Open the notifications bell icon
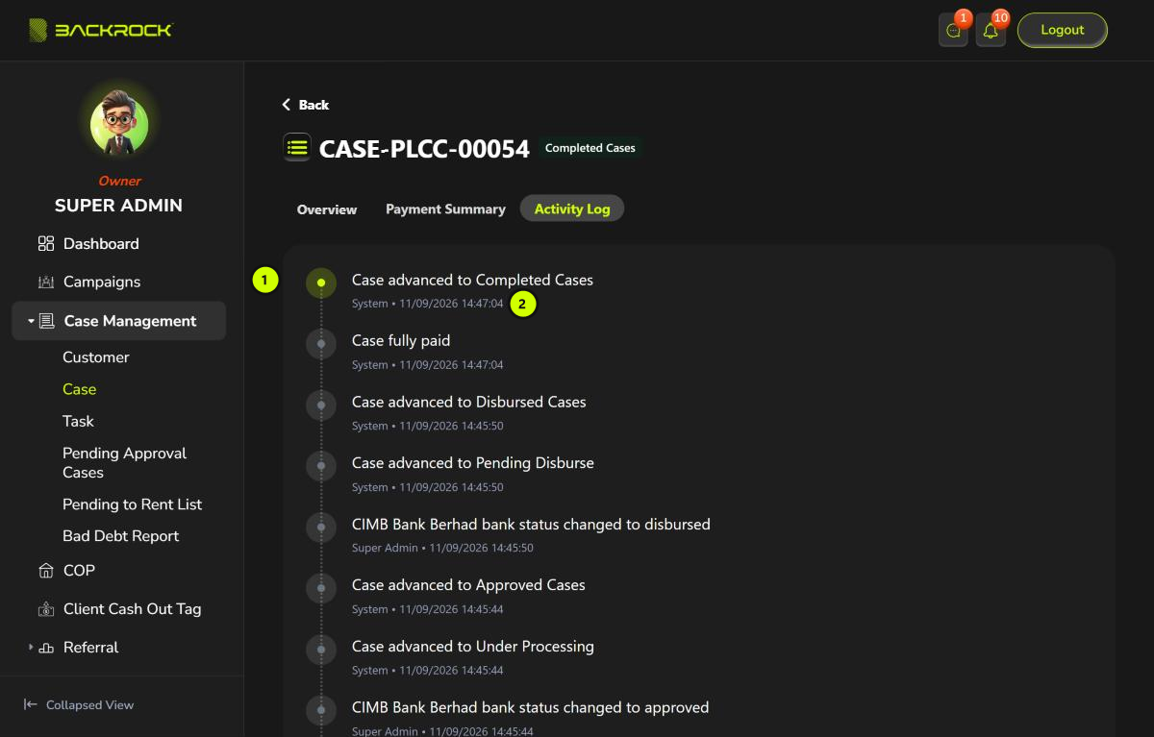Image resolution: width=1154 pixels, height=737 pixels. [x=991, y=31]
